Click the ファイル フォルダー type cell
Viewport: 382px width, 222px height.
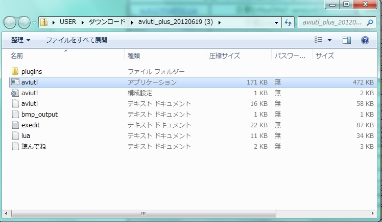pos(156,71)
